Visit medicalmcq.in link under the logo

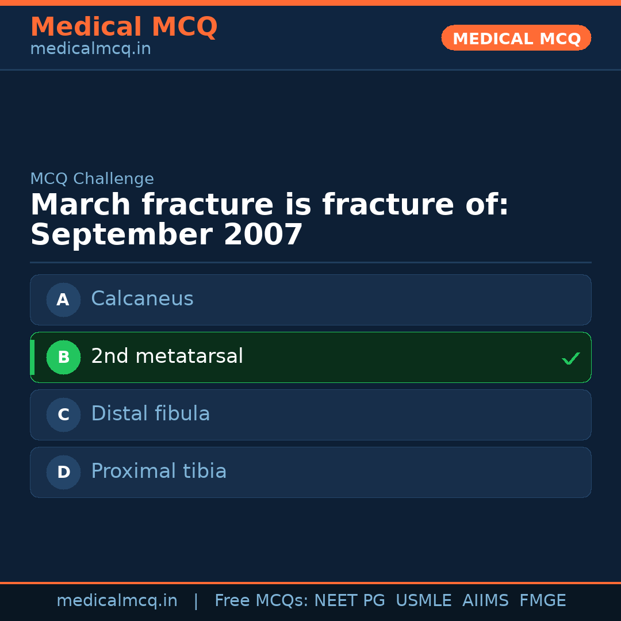pos(90,48)
